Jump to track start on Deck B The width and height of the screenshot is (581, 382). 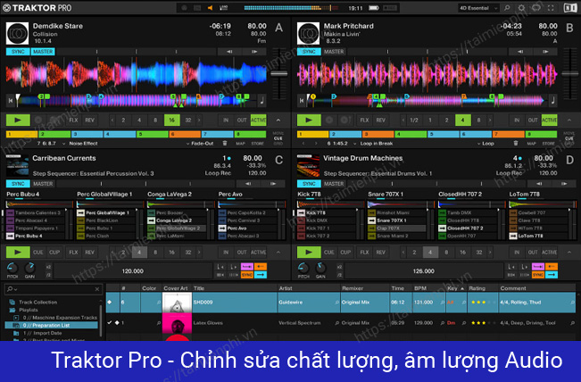[x=302, y=101]
